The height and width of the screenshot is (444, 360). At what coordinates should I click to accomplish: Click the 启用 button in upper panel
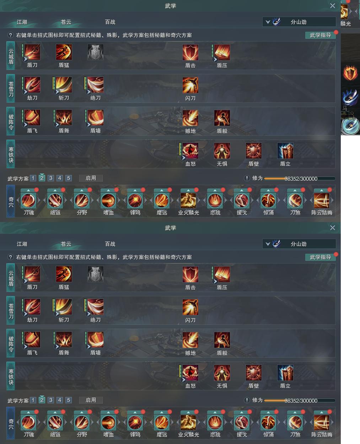point(91,178)
